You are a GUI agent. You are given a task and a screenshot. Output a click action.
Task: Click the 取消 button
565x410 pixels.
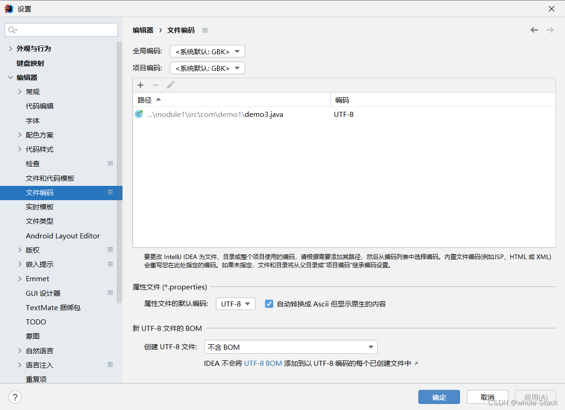point(488,397)
